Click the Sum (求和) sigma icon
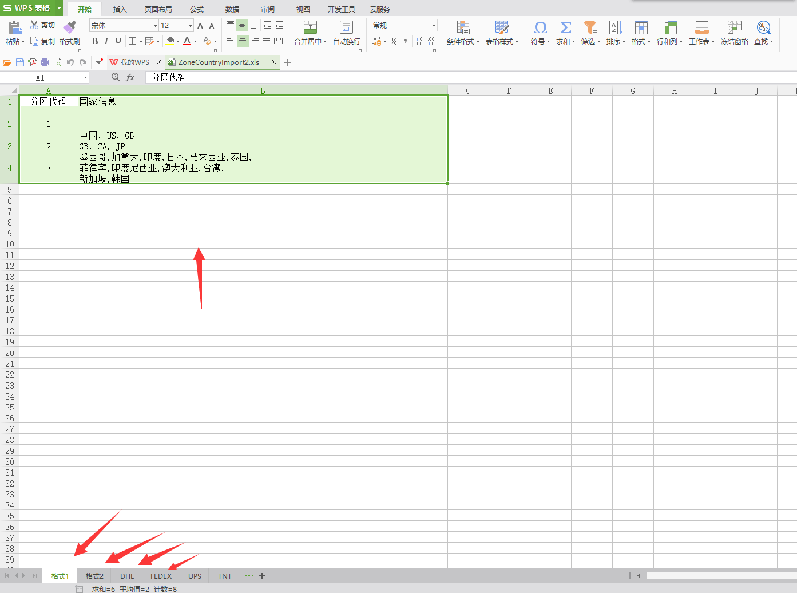The image size is (797, 593). (565, 27)
